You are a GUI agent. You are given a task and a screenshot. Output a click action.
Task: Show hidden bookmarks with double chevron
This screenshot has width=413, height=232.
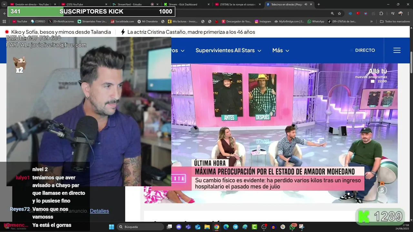click(x=371, y=22)
